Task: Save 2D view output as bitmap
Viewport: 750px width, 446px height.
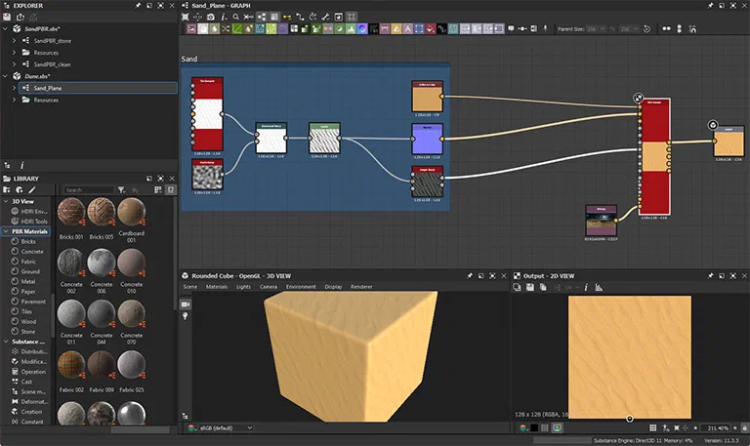Action: (x=530, y=287)
